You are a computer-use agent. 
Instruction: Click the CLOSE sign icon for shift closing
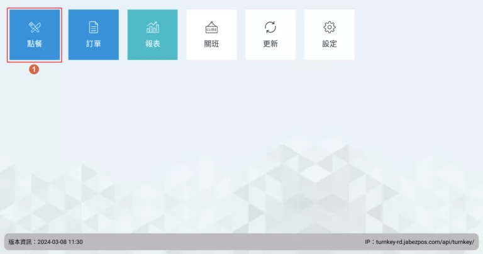(211, 27)
